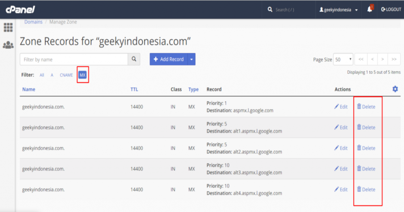Click the notifications bell icon
This screenshot has width=404, height=212.
click(x=370, y=9)
